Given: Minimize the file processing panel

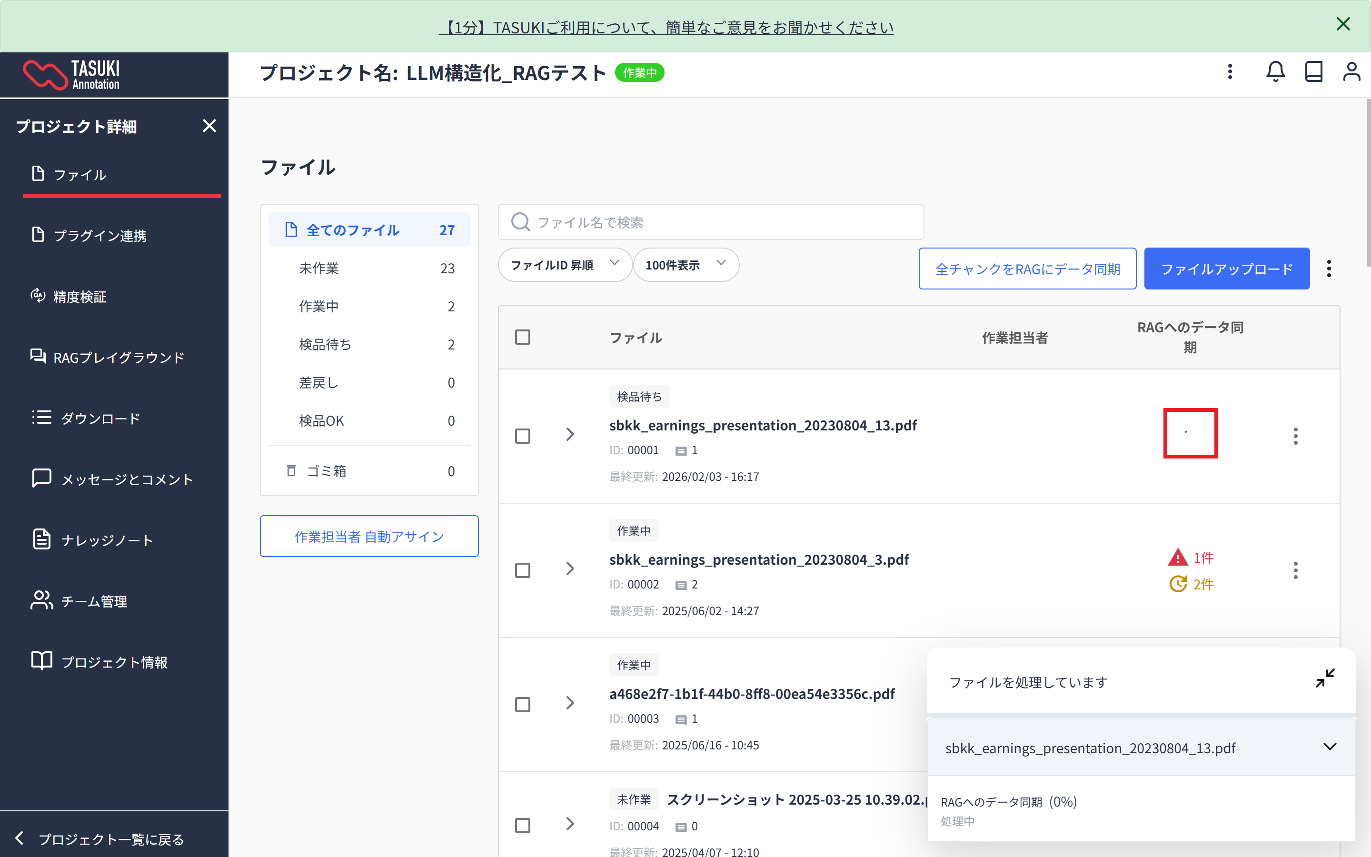Looking at the screenshot, I should [1324, 678].
